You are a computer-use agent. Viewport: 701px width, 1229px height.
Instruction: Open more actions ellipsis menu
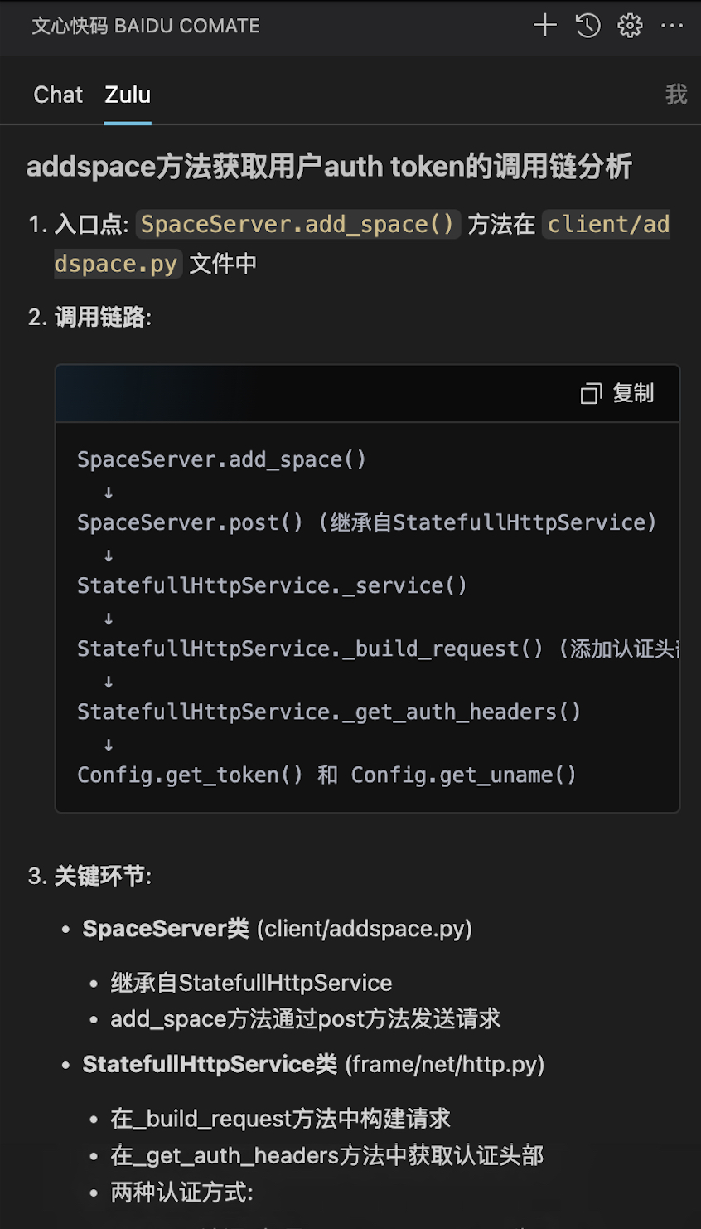[x=672, y=25]
